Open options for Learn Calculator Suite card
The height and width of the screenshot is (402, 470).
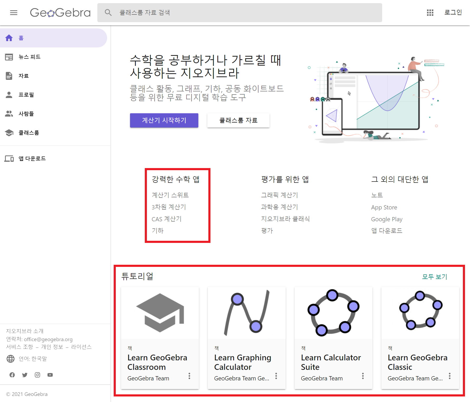363,376
